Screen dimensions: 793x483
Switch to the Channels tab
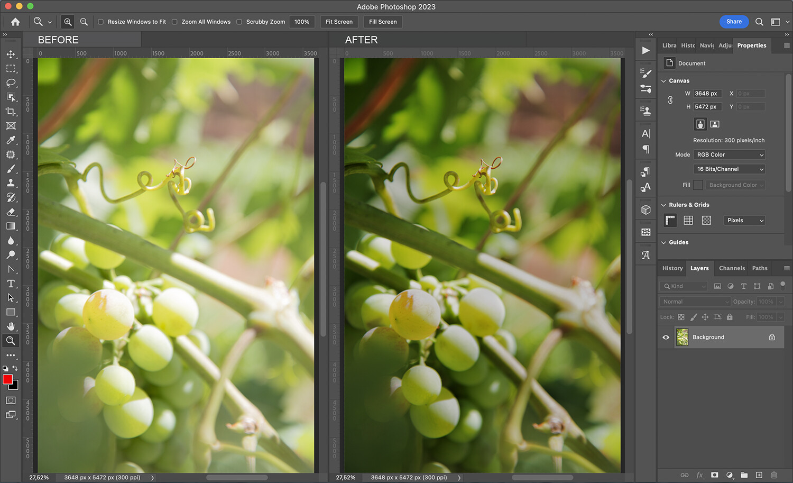coord(732,268)
